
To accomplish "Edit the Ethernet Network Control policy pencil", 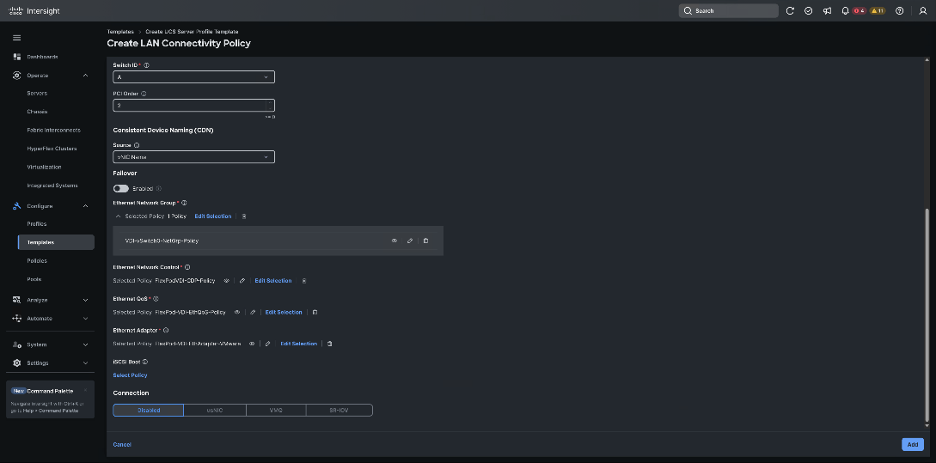I will coord(242,280).
